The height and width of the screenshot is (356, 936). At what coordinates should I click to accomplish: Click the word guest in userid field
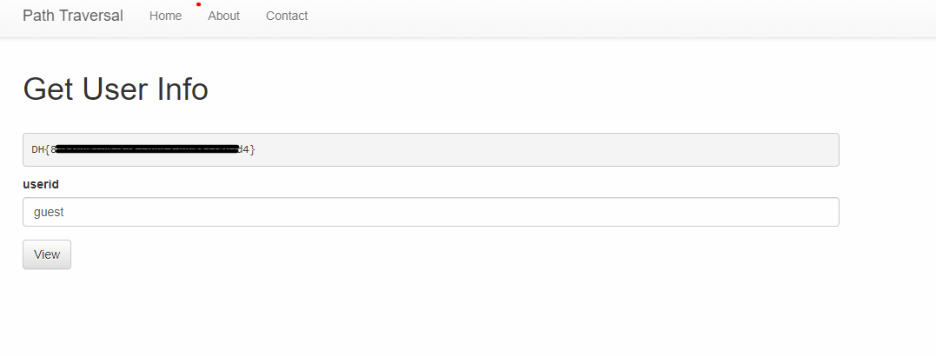click(x=49, y=212)
